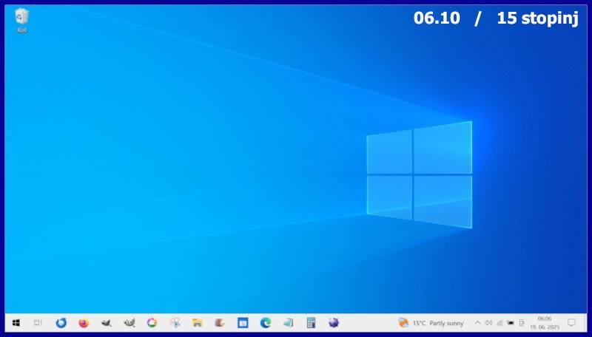Screen dimensions: 592x337
Task: Click the tray icon left of clock
Action: coord(522,323)
